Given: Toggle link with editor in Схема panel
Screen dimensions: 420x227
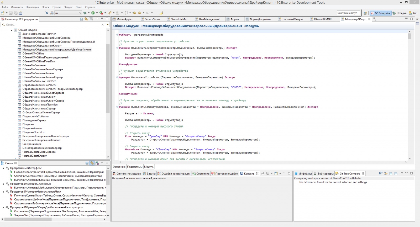Looking at the screenshot, I should [92, 163].
